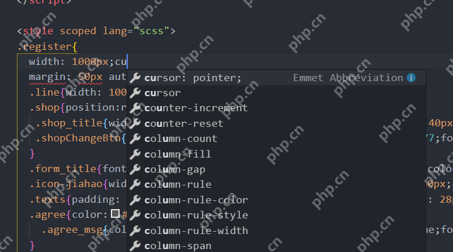Click the wrench icon beside 'counter-increment'

click(135, 108)
